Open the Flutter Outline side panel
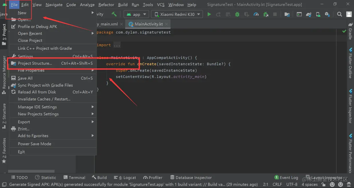 tap(350, 63)
